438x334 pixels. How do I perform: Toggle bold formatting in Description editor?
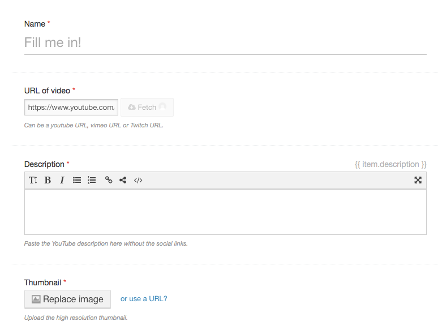pos(48,180)
